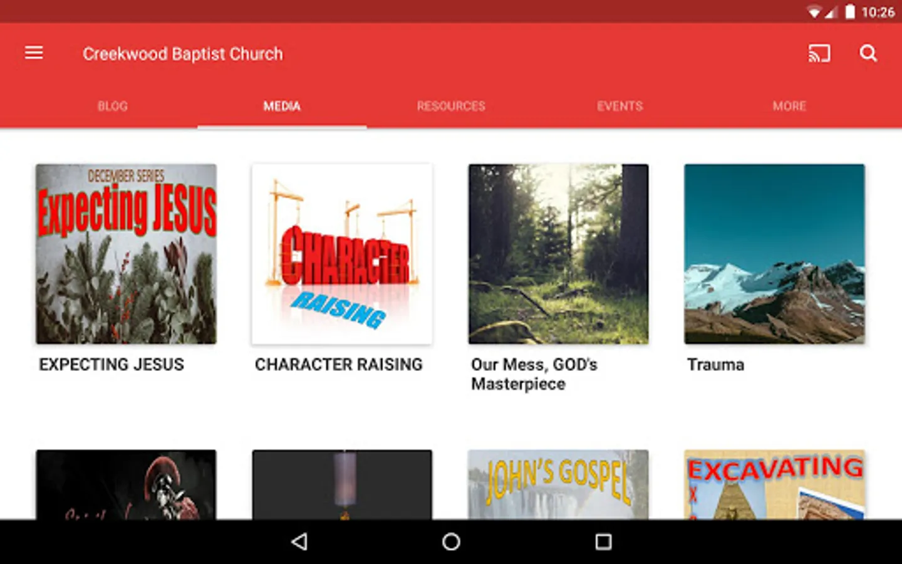
Task: Open the Android recent apps button
Action: coord(603,541)
